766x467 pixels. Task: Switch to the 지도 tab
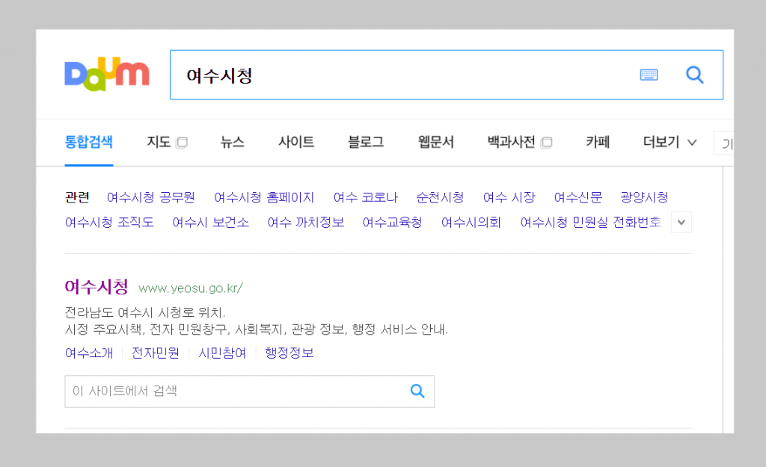tap(159, 142)
